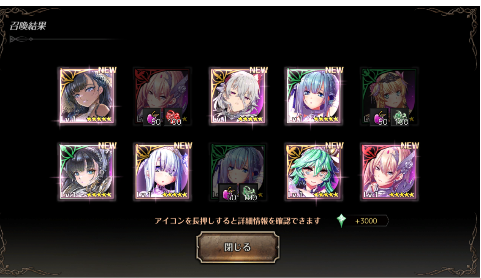Select the dimmed blonde tiara green-frame card

click(x=390, y=96)
